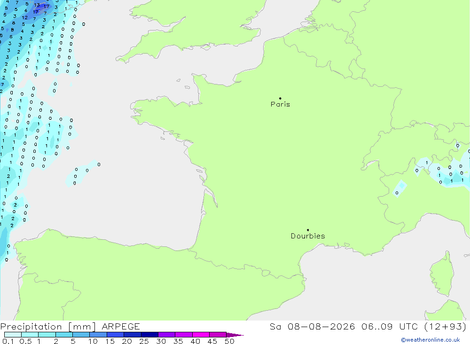This screenshot has width=470, height=344.
Task: Click the Dourbies location label
Action: 308,236
